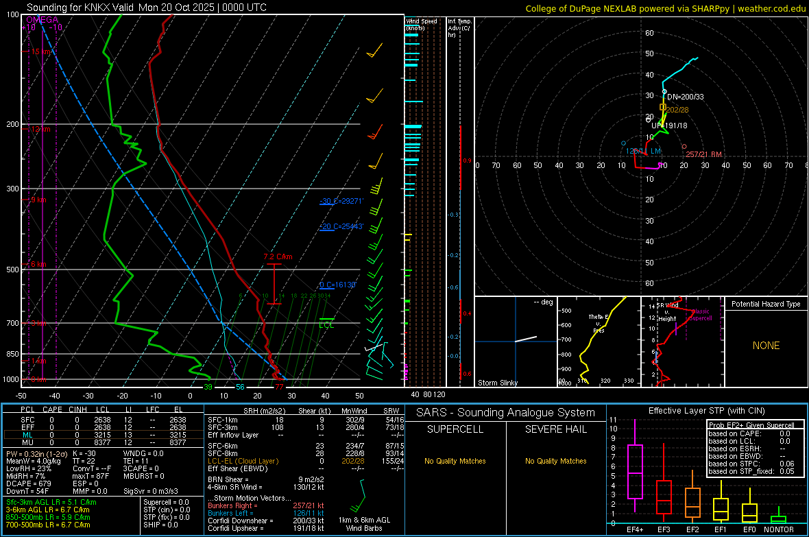Image resolution: width=809 pixels, height=537 pixels.
Task: Click the sounding title for KNKX
Action: pos(147,8)
